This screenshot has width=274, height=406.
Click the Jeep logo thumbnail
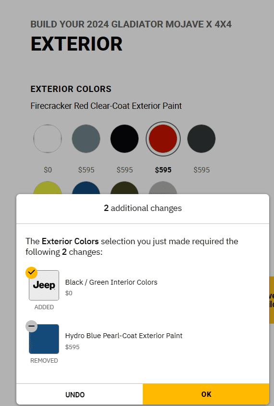pyautogui.click(x=44, y=285)
